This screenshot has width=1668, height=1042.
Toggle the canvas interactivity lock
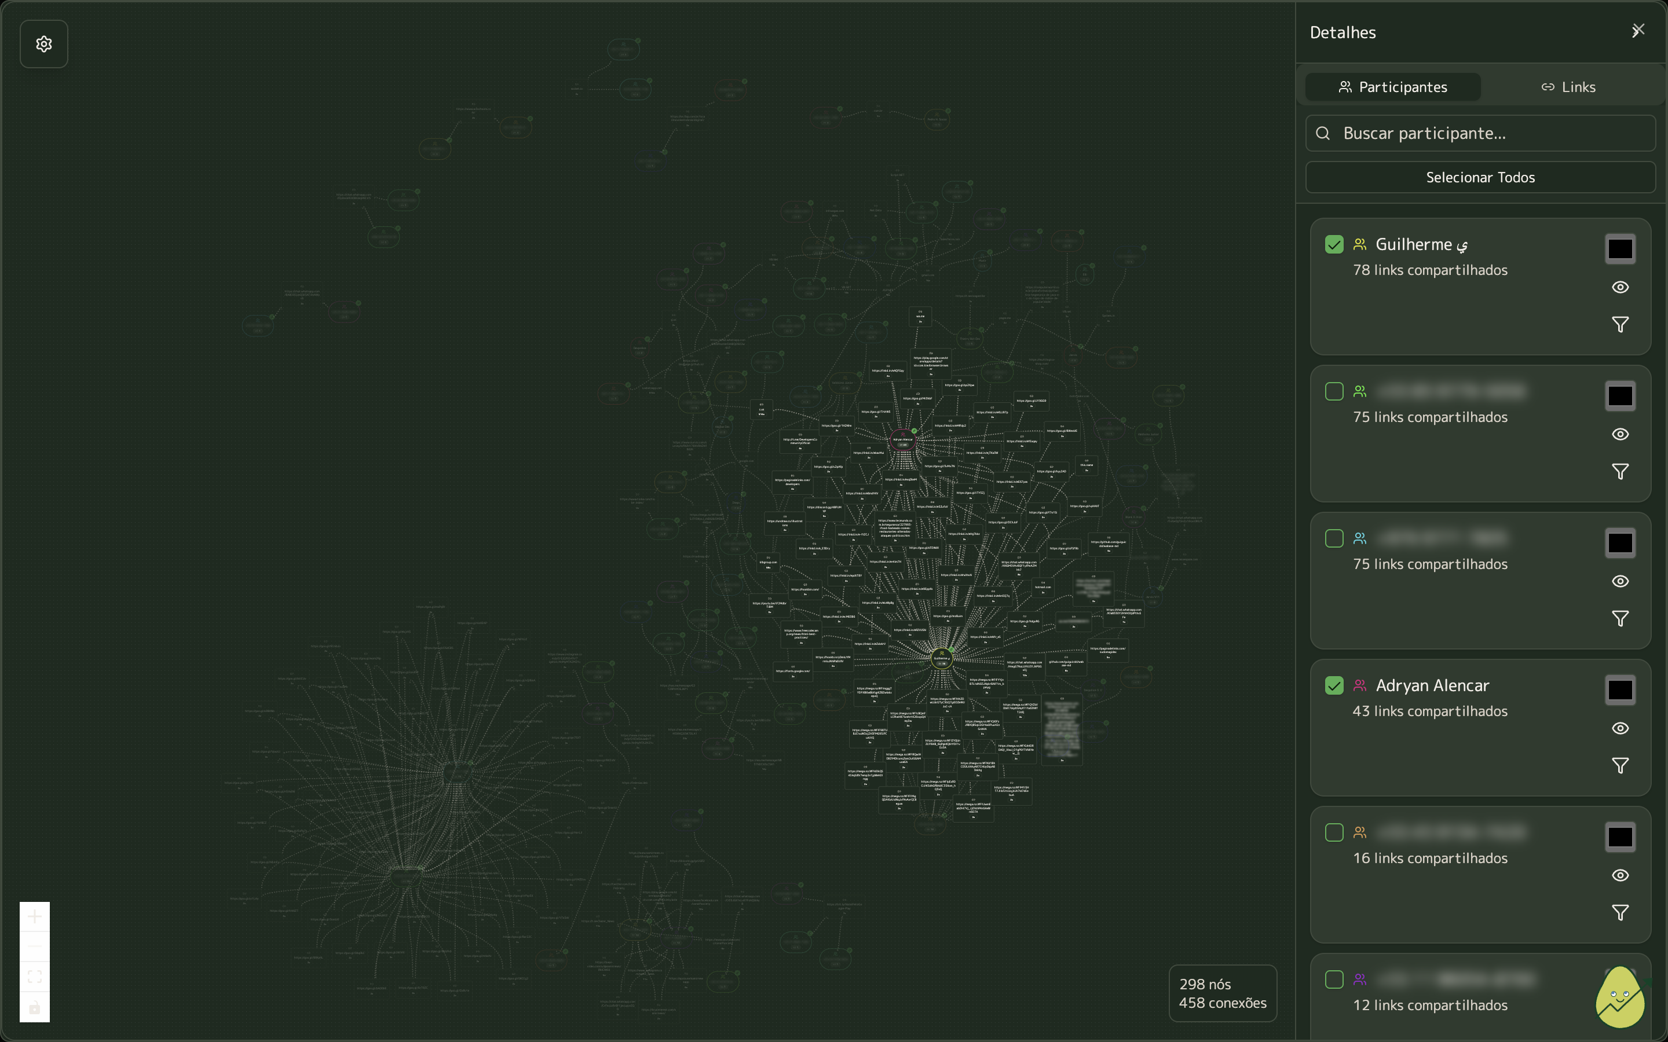(35, 1007)
